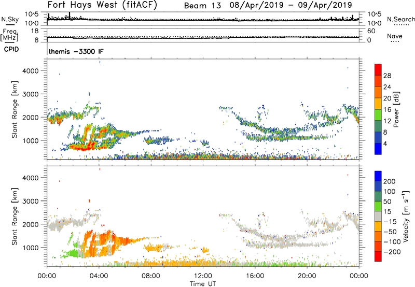Click the 20:00 time tick label

[307, 276]
